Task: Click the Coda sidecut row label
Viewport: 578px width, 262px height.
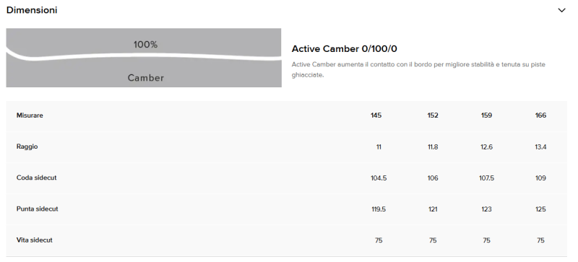Action: (x=37, y=178)
